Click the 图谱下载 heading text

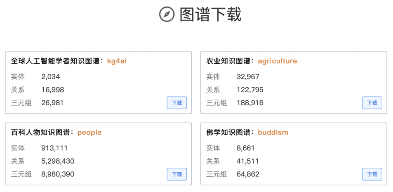tap(210, 14)
